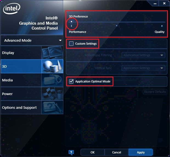Click the Intel logo
170x157 pixels.
pos(12,9)
